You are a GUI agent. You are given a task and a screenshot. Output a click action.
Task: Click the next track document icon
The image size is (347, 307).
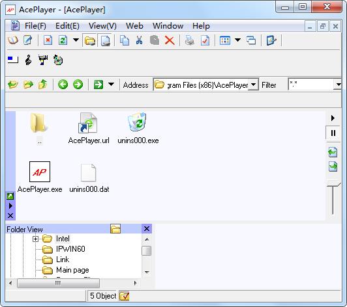333,167
